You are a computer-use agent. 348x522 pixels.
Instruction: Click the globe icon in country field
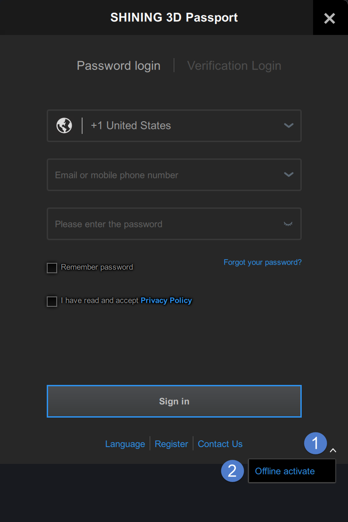[x=64, y=125]
